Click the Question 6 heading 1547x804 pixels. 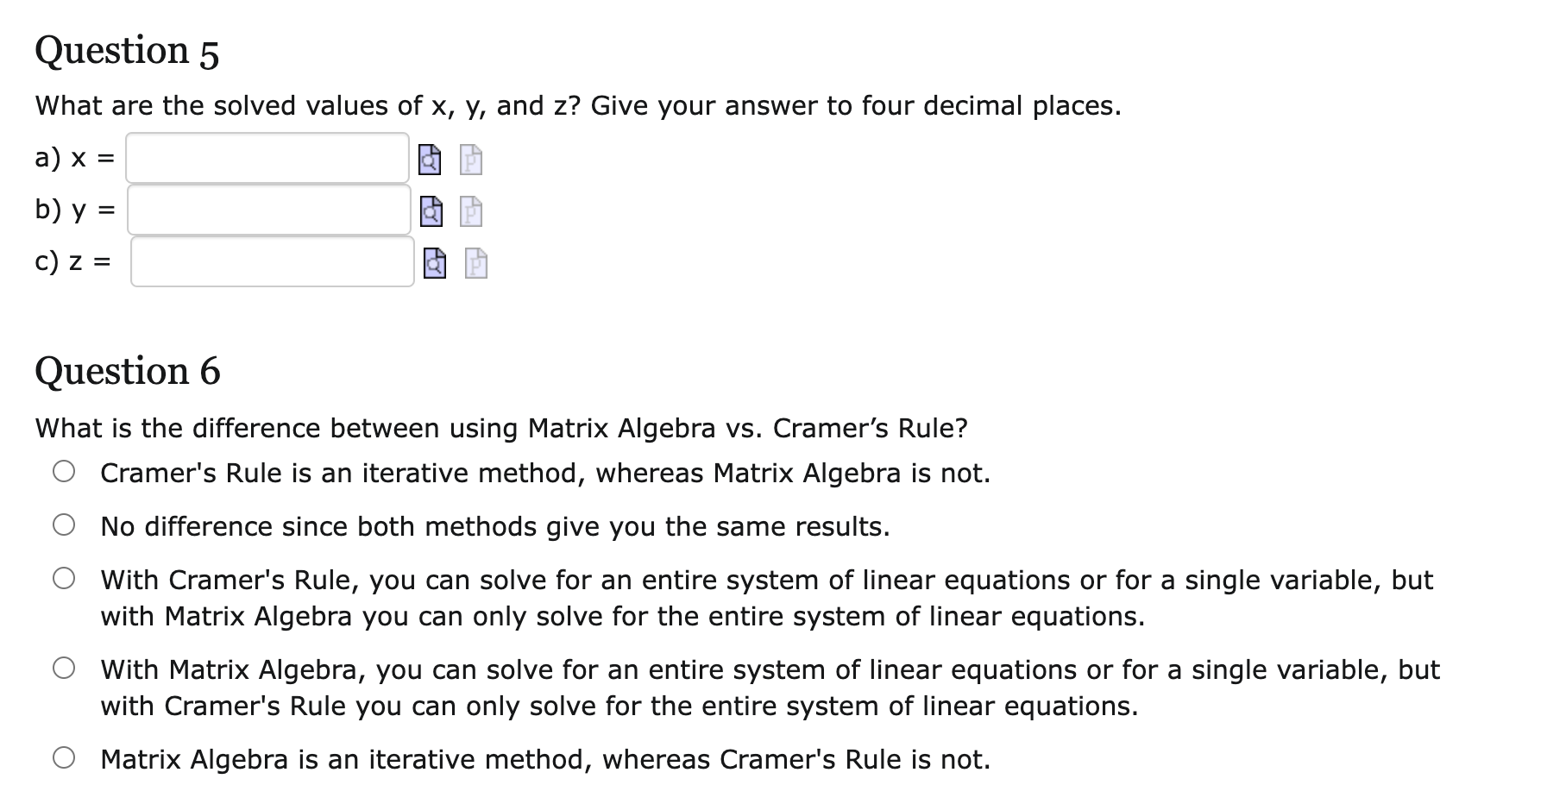[128, 372]
